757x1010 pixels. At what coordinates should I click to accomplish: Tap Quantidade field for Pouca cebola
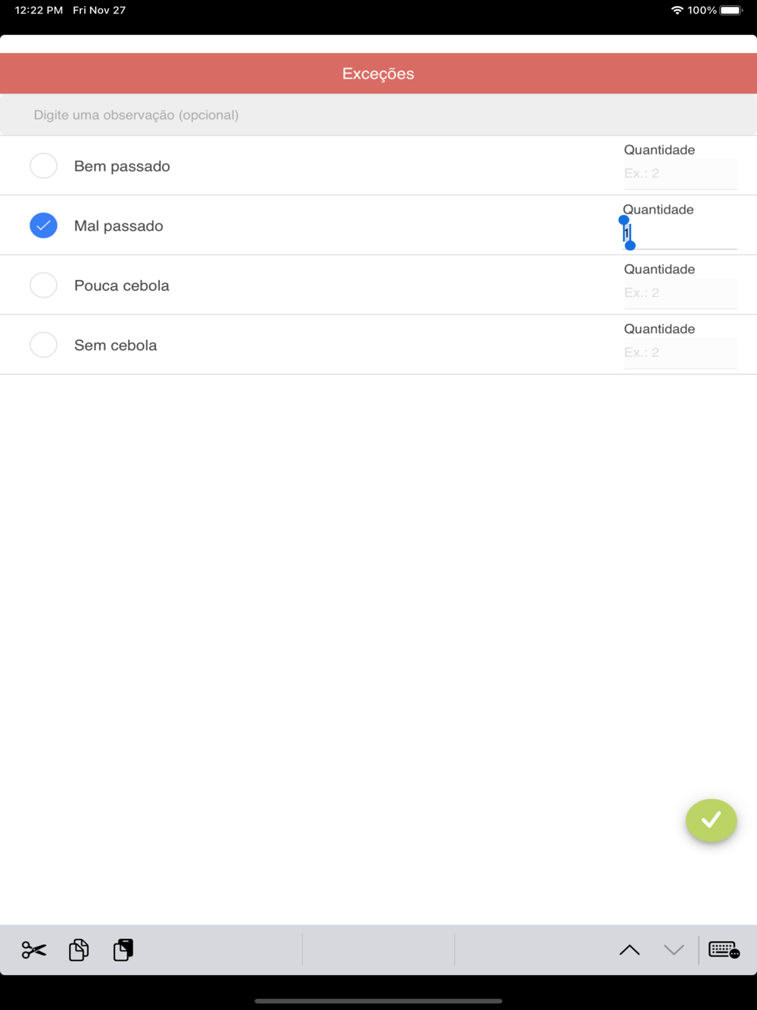coord(680,294)
